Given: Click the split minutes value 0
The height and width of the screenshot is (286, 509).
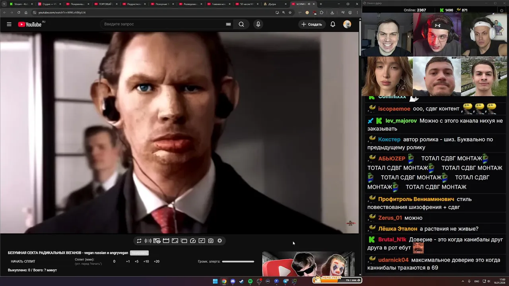Looking at the screenshot, I should click(x=114, y=261).
